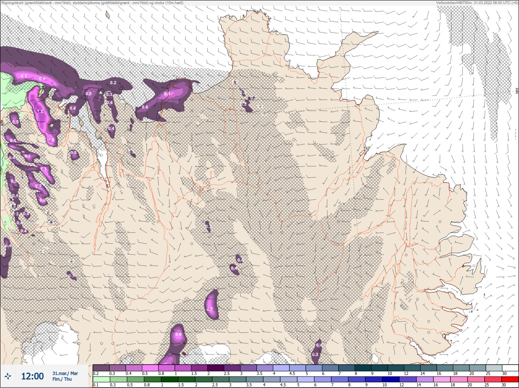Viewport: 519px width, 388px height.
Task: Pick the palest green swatch starting the lower legend
Action: pos(101,379)
